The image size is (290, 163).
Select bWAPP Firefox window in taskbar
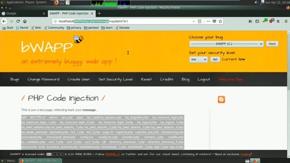pyautogui.click(x=40, y=161)
